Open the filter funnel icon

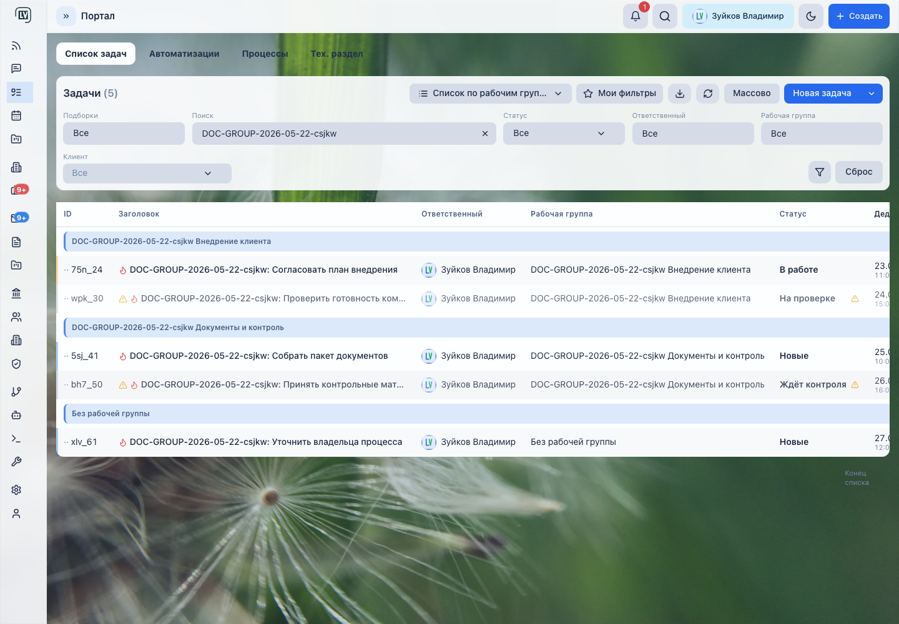pos(820,172)
